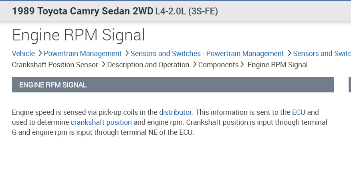The width and height of the screenshot is (351, 178).
Task: Follow the ECU hyperlink in the text
Action: tap(299, 112)
